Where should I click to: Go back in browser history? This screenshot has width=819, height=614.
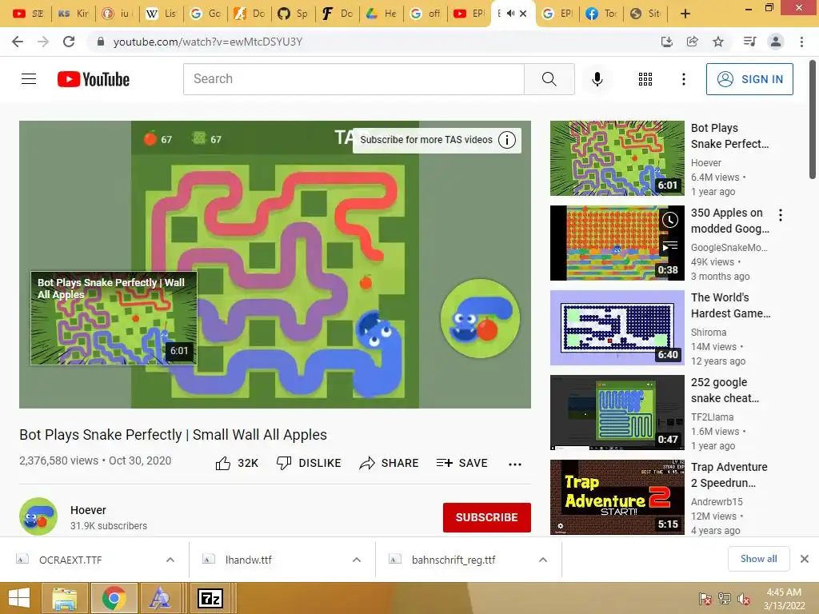[x=18, y=42]
